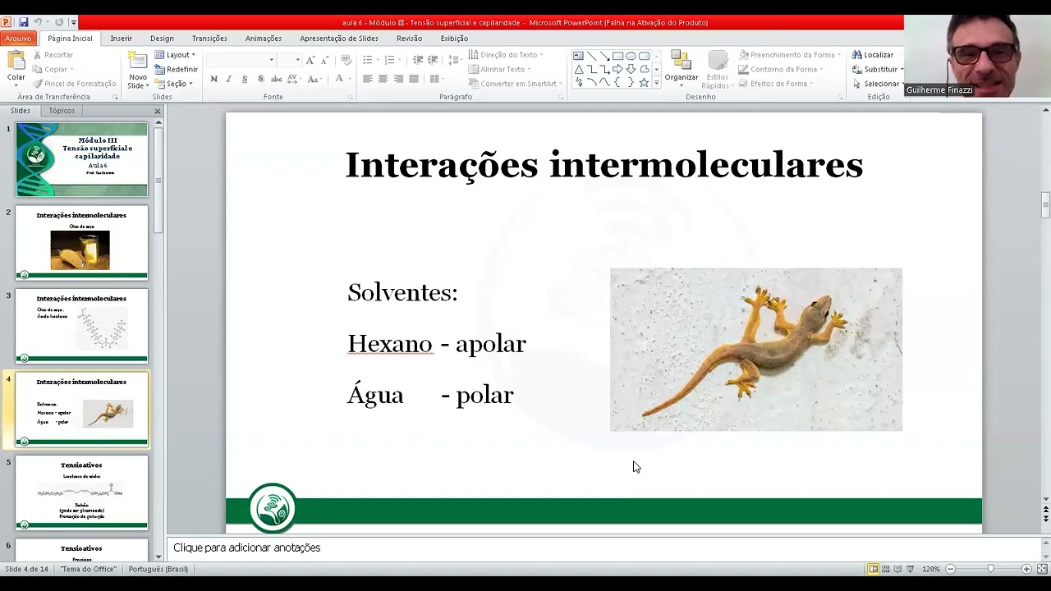This screenshot has width=1051, height=591.
Task: Close the slides thumbnail pane
Action: (158, 111)
